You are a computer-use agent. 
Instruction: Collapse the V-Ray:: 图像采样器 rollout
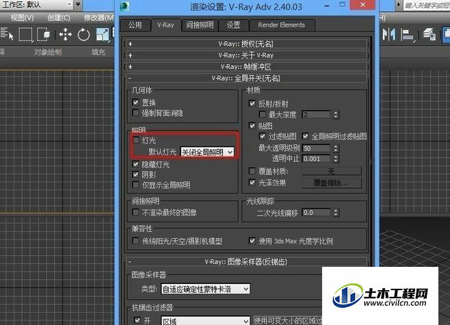(x=246, y=261)
